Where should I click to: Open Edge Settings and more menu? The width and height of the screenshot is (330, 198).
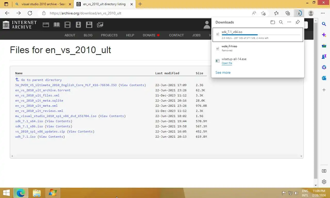click(323, 13)
